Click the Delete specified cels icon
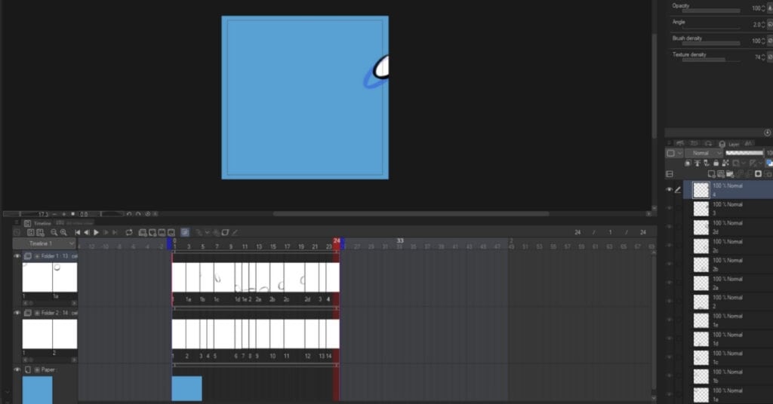The image size is (773, 404). tap(171, 232)
